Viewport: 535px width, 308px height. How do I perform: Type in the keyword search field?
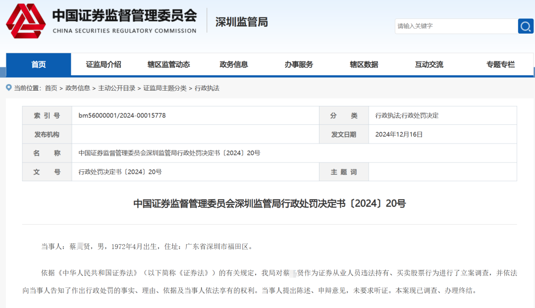click(456, 26)
